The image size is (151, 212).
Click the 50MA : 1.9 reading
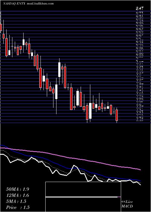click(x=18, y=189)
